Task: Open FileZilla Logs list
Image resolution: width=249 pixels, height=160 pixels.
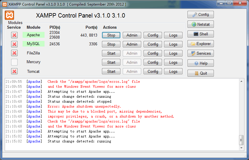Action: 173,53
